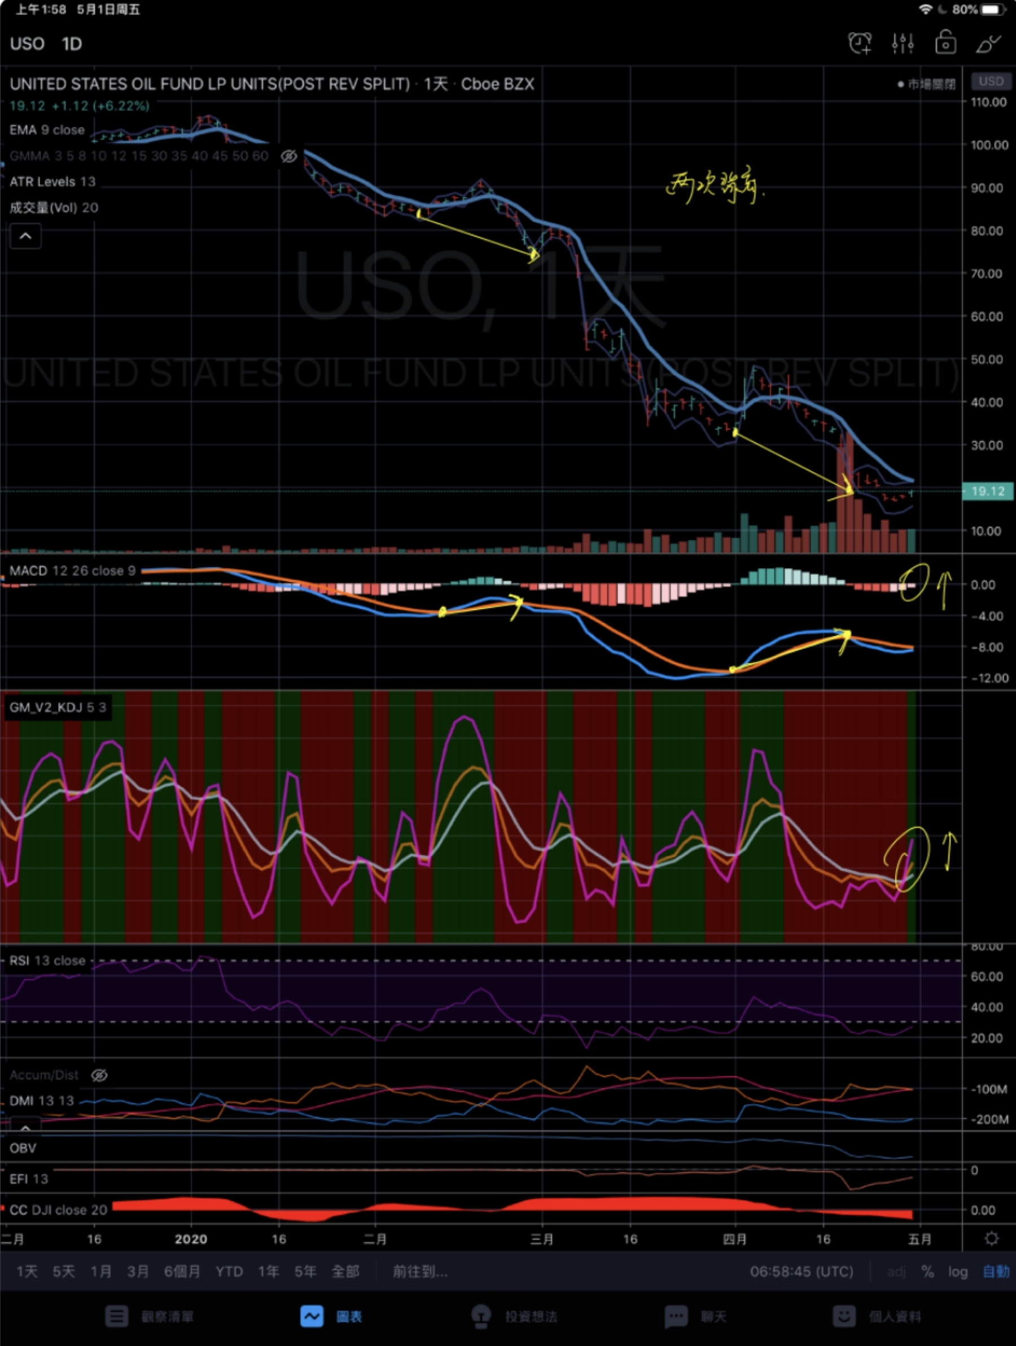Toggle GMMA indicator visibility eye

point(288,156)
